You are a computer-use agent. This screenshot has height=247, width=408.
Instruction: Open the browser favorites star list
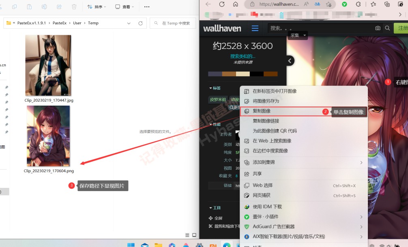[373, 4]
